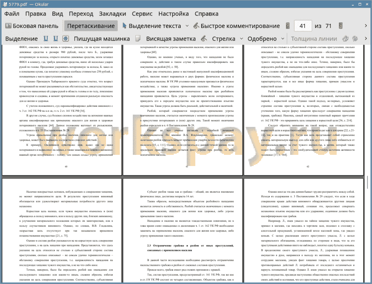The image size is (372, 284).
Task: Click the Okular icon in title bar
Action: coord(5,4)
